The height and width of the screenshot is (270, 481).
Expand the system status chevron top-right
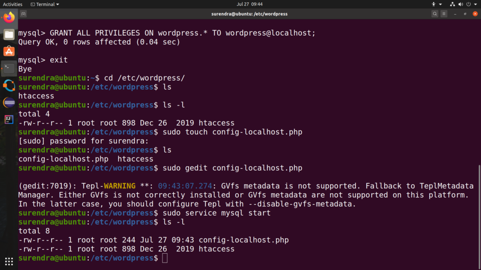pos(475,4)
